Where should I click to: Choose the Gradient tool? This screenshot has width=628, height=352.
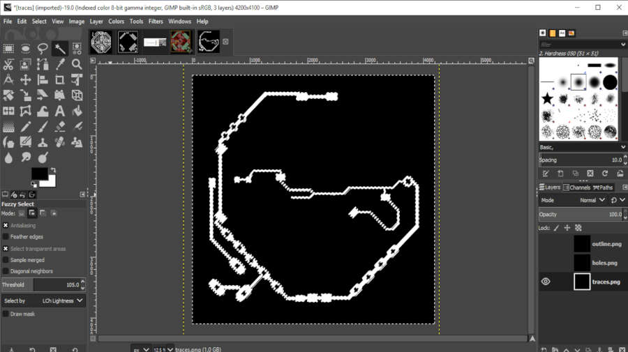point(8,127)
